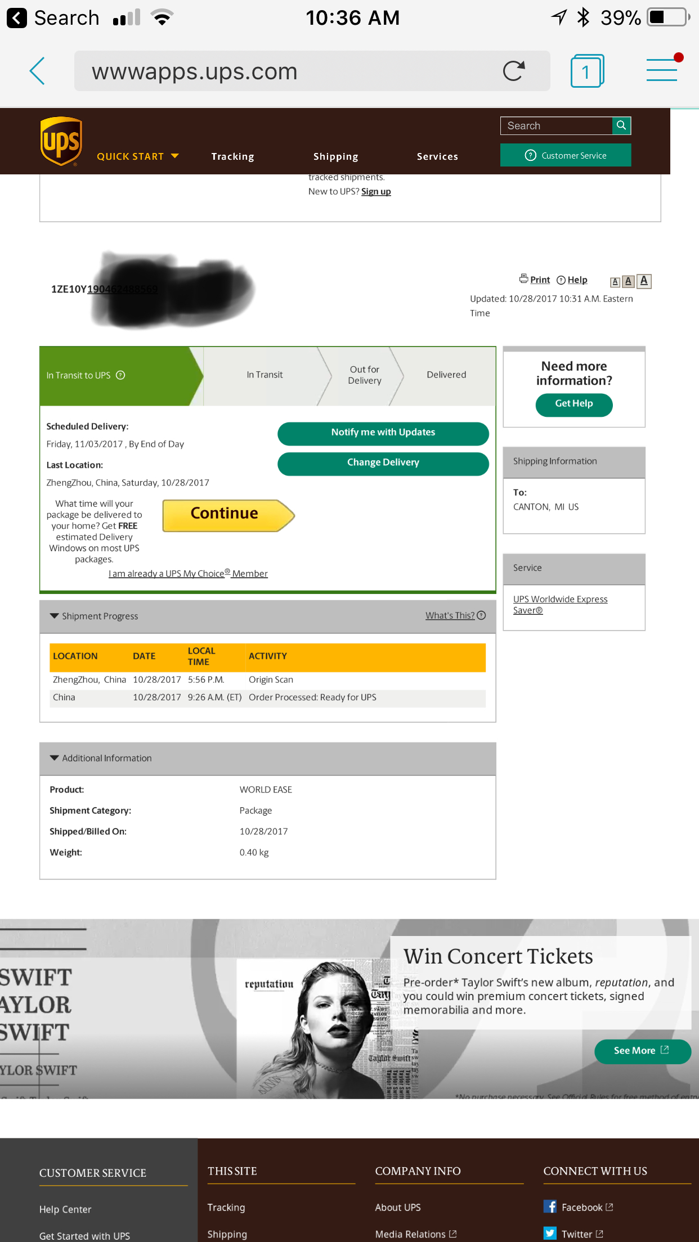Select the largest text size A icon
Image resolution: width=699 pixels, height=1242 pixels.
click(x=644, y=281)
